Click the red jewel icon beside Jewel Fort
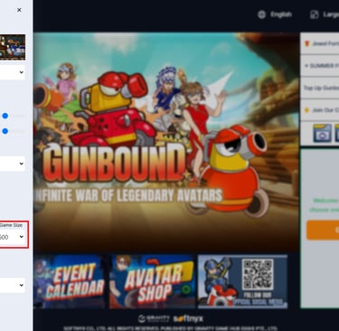Image resolution: width=339 pixels, height=331 pixels. point(307,43)
